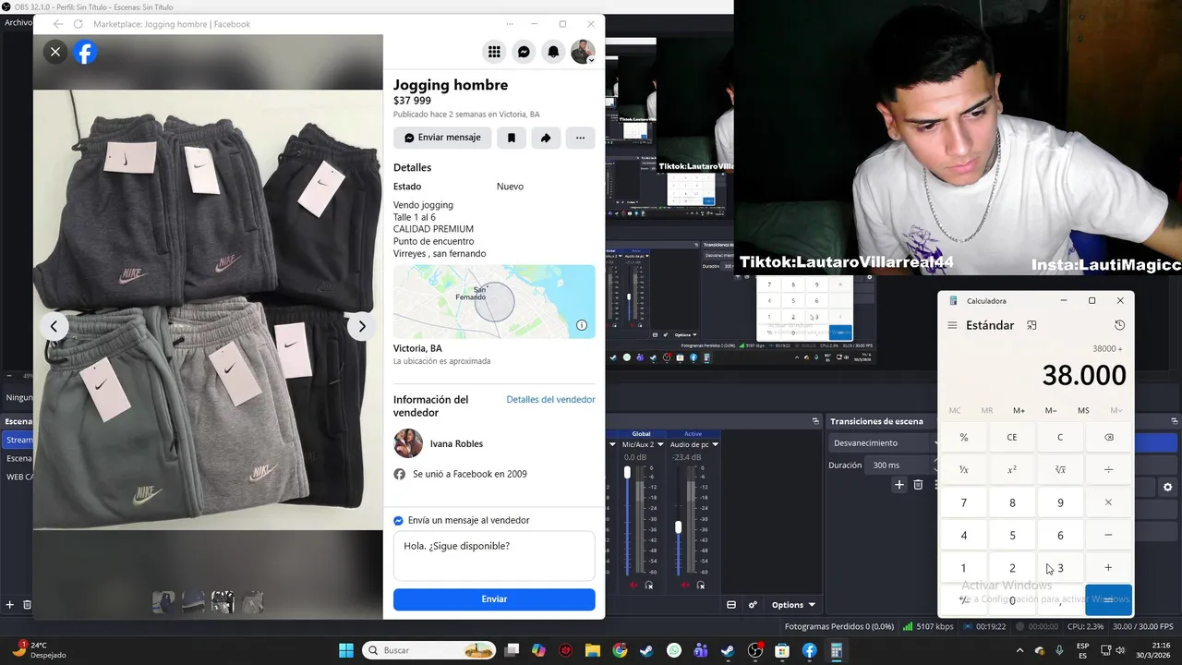
Task: Share the Jogging hombre listing
Action: pos(546,138)
